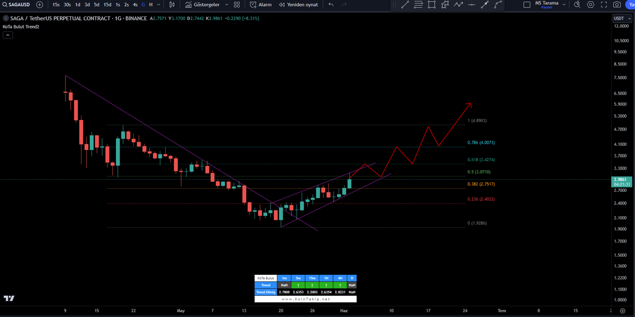
Task: Open the quick search icon
Action: (x=576, y=4)
